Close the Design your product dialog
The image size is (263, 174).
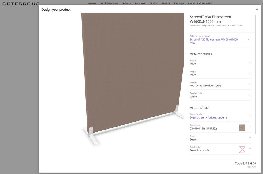pos(257,9)
